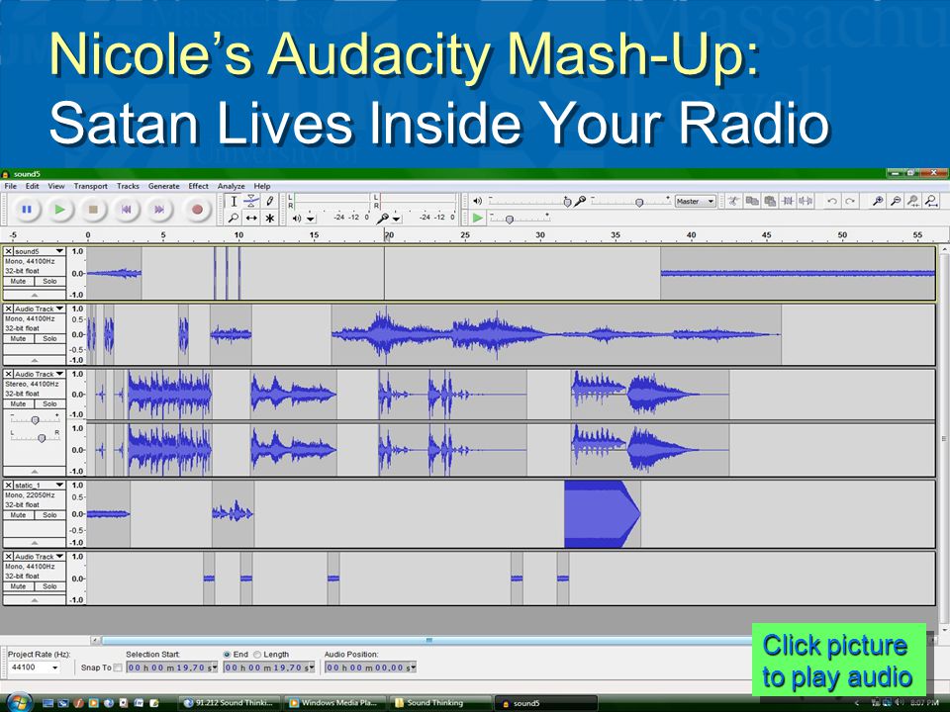Adjust the stereo track gain slider

(36, 420)
